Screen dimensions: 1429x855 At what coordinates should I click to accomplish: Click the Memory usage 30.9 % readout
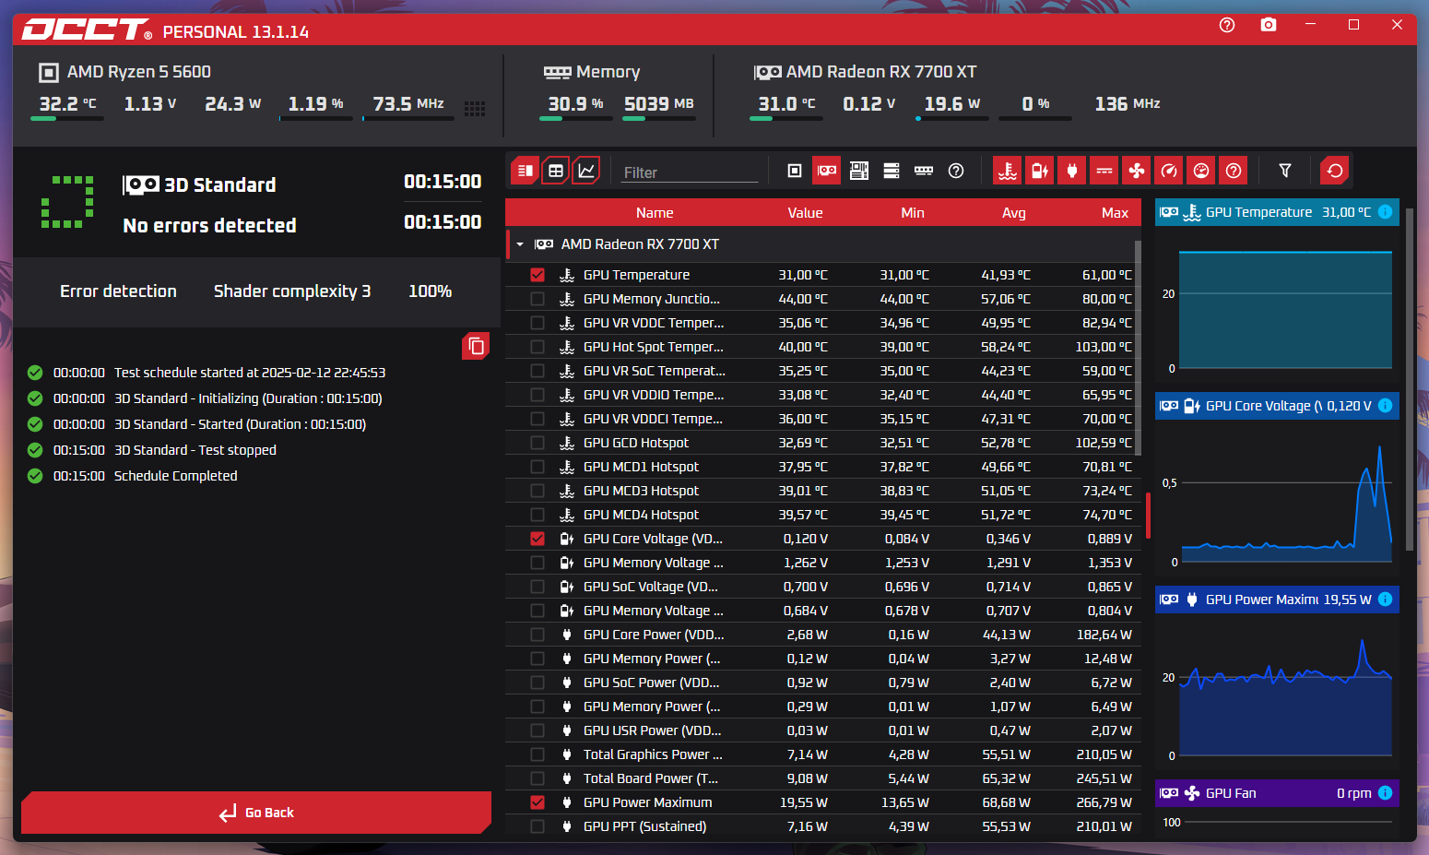tap(575, 103)
